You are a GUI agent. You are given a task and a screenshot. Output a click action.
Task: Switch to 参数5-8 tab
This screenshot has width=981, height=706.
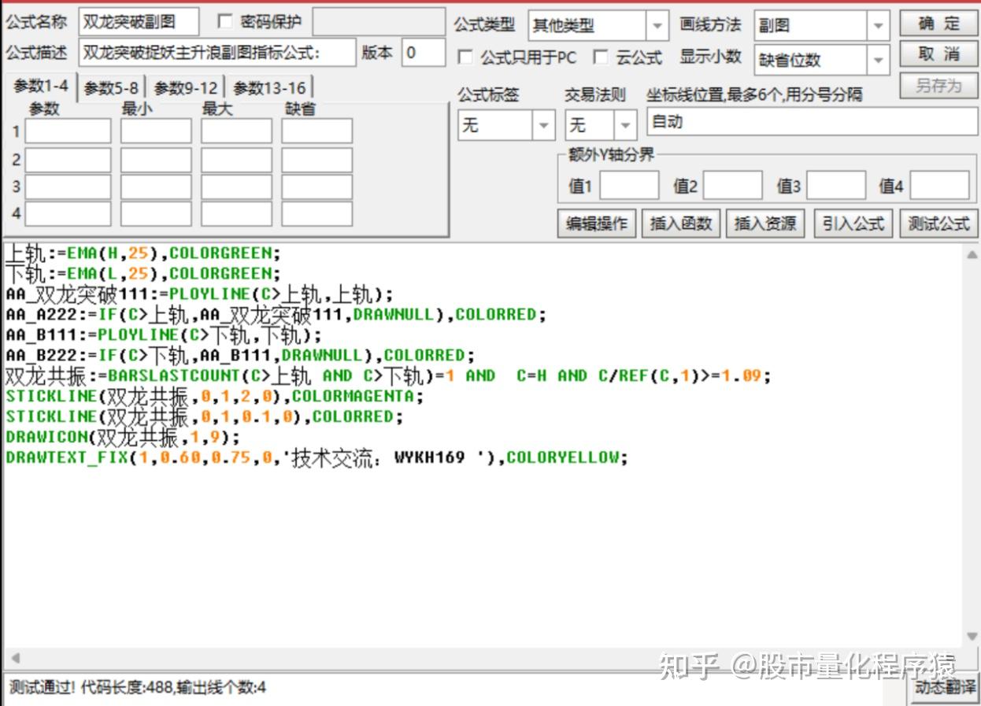tap(111, 88)
